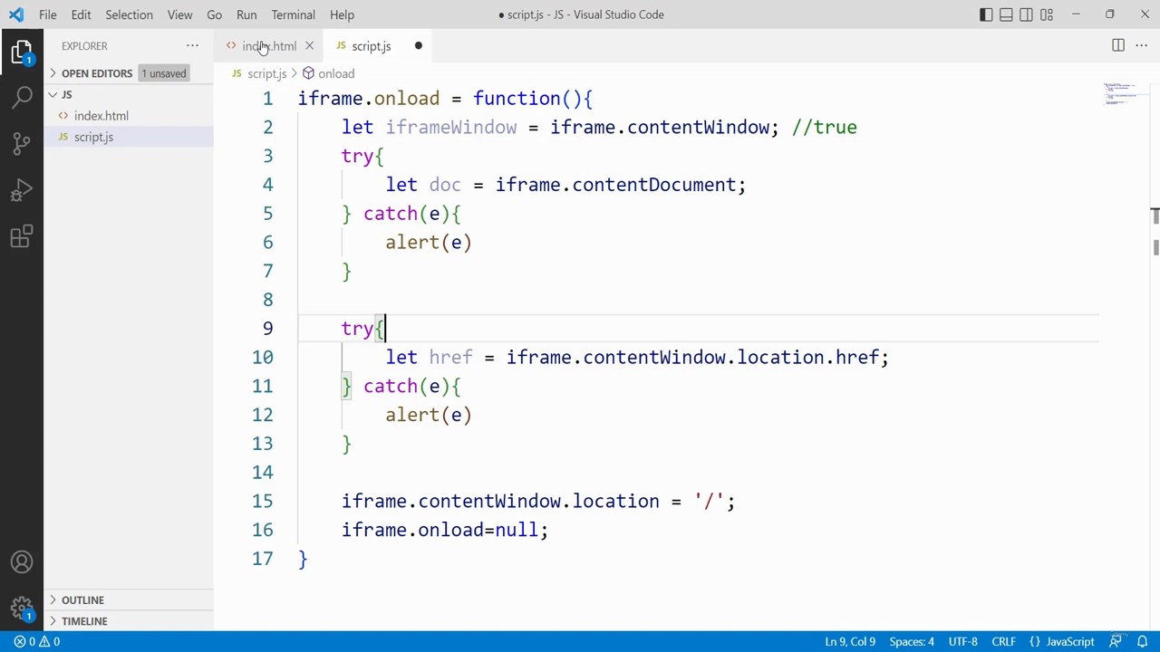The width and height of the screenshot is (1160, 652).
Task: Open the Accounts menu icon
Action: [22, 562]
